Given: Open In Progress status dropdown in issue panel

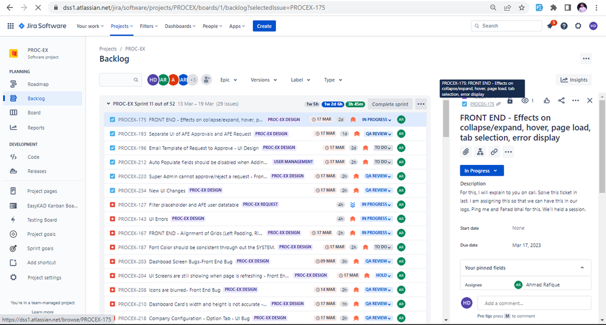Looking at the screenshot, I should (482, 171).
